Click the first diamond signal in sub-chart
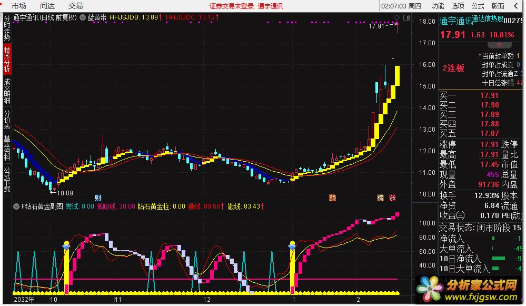The image size is (526, 306). (66, 246)
